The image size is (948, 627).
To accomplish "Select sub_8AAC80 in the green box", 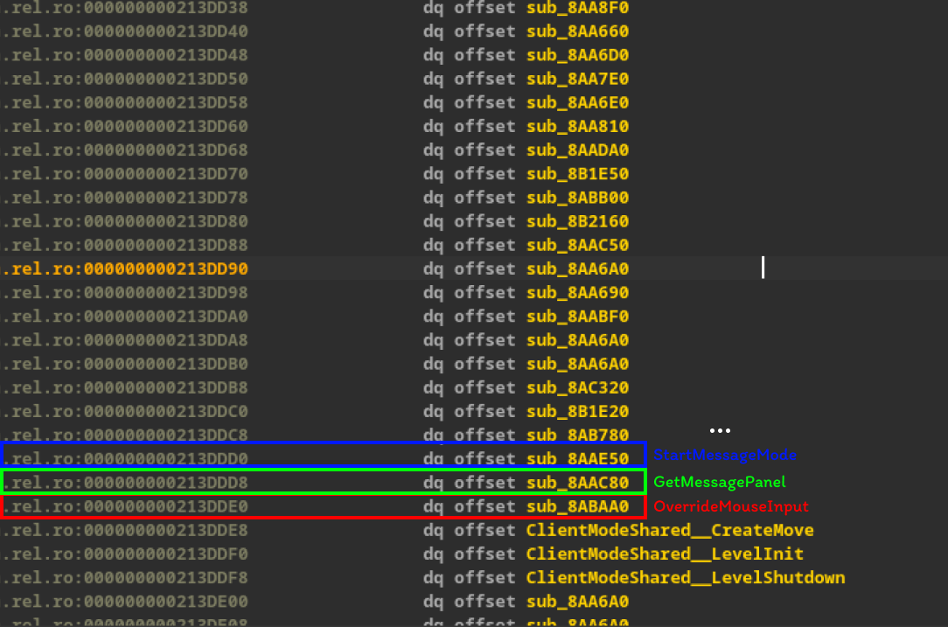I will click(577, 483).
